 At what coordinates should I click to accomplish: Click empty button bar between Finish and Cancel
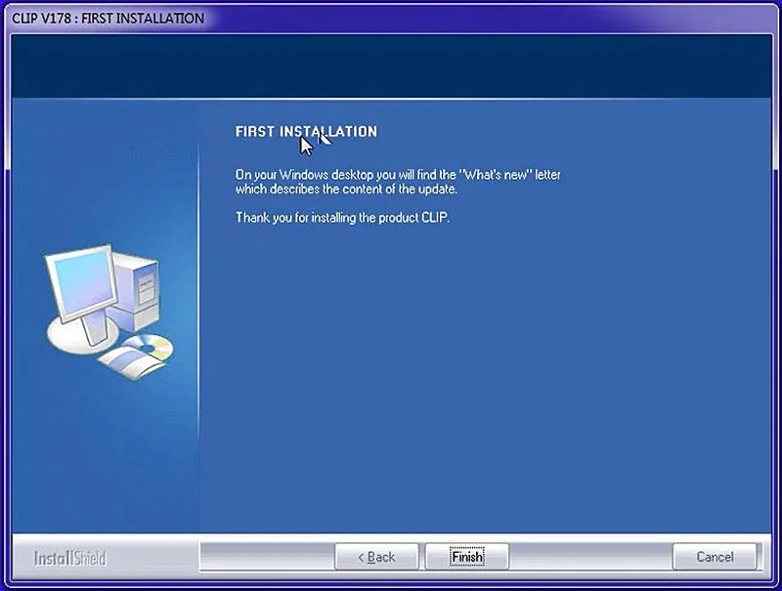590,557
